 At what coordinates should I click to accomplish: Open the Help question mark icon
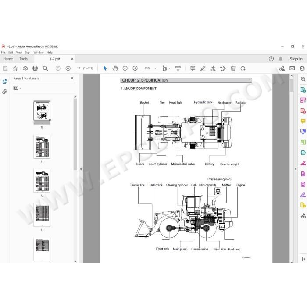coord(271,59)
